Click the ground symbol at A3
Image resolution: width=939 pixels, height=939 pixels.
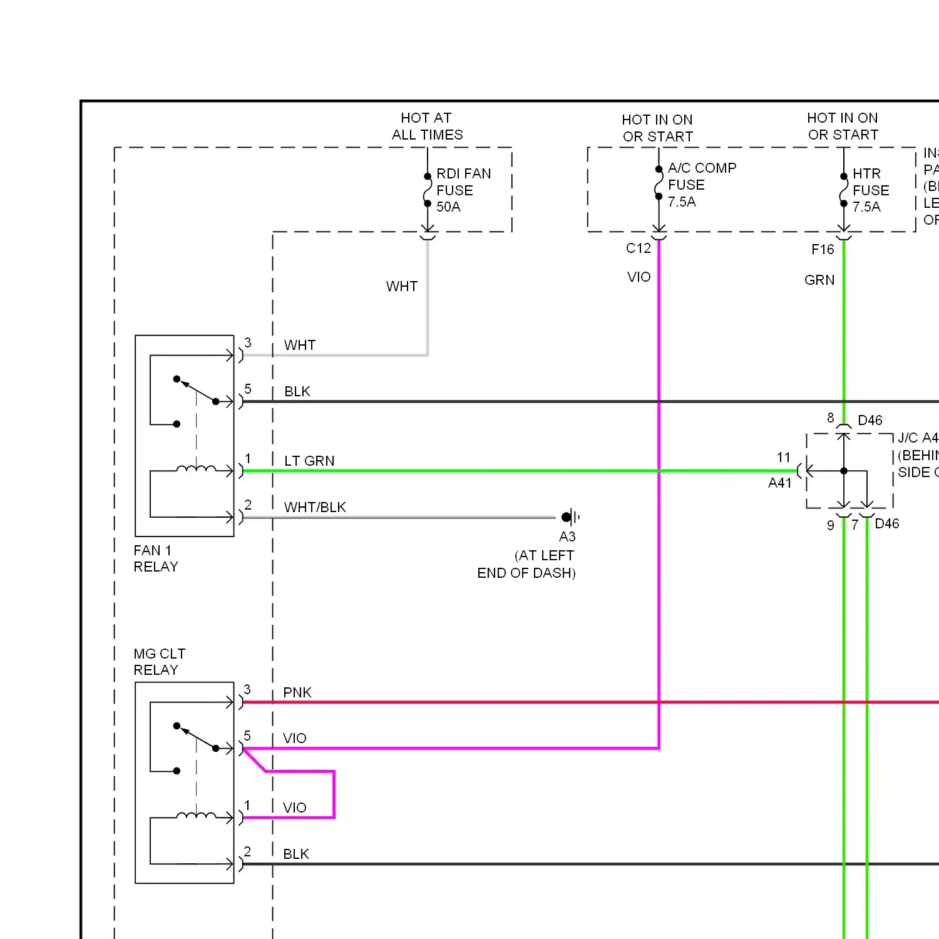pyautogui.click(x=571, y=517)
